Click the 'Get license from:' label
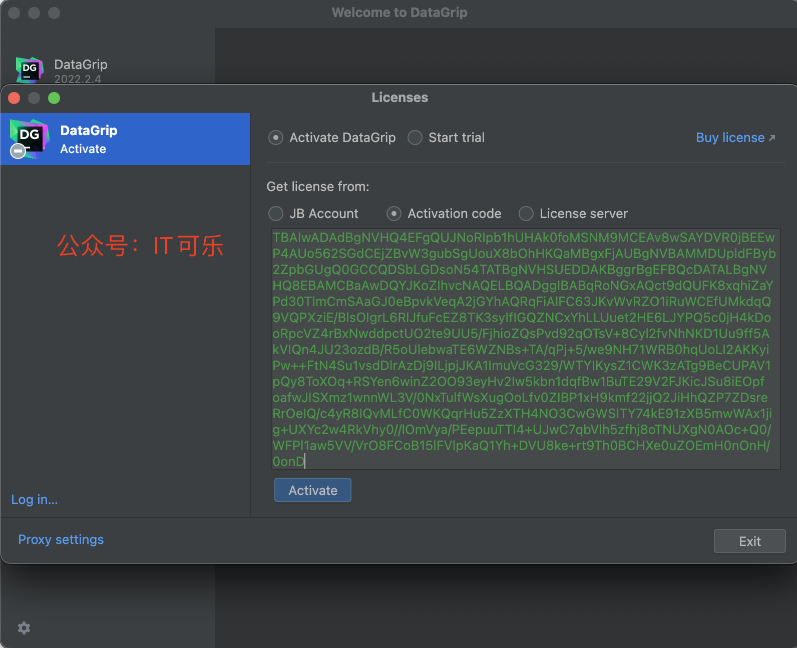Viewport: 797px width, 648px height. point(318,186)
